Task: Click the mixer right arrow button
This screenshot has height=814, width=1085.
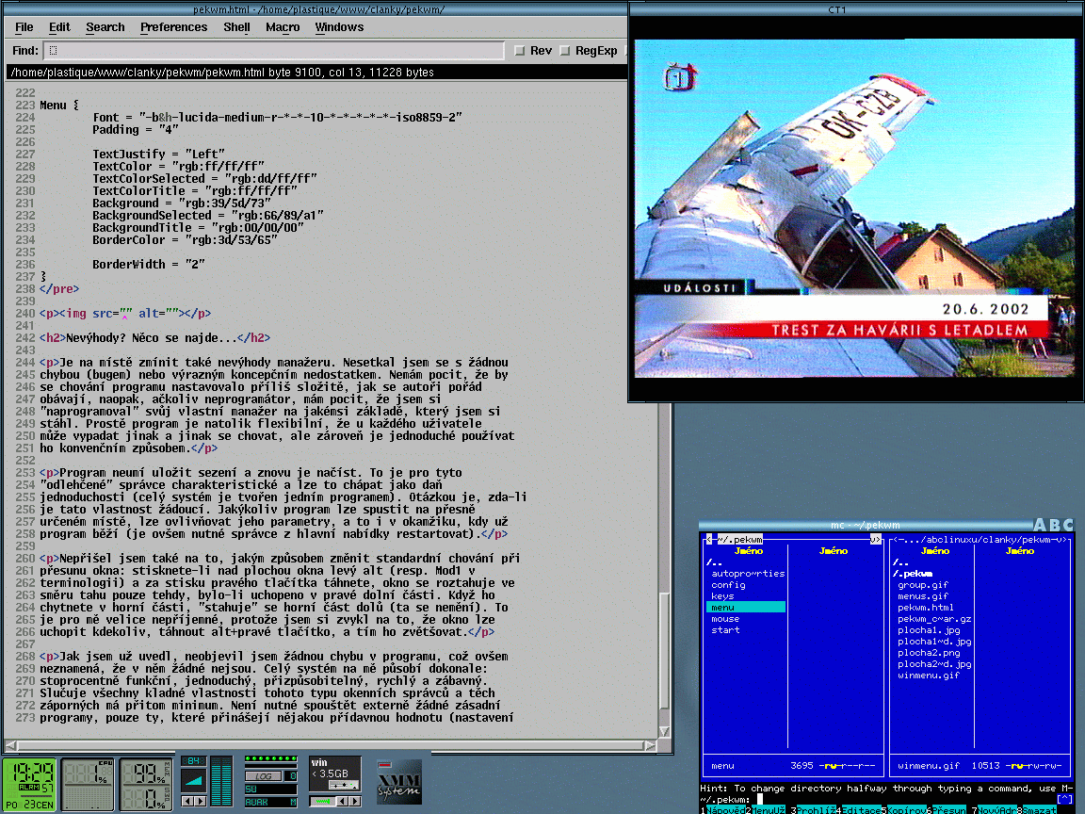Action: (201, 801)
